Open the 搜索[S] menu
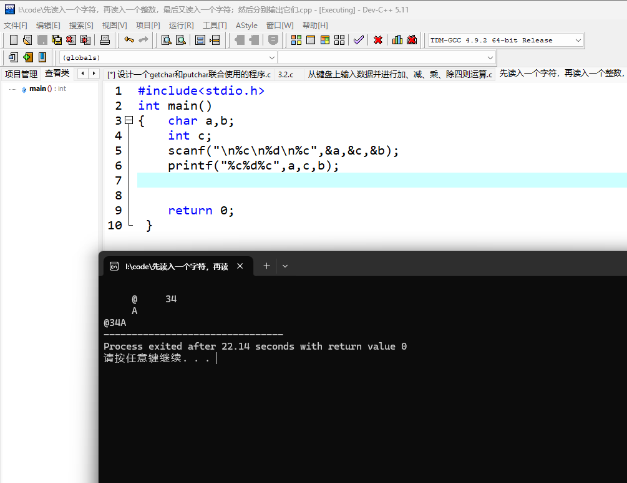This screenshot has height=483, width=627. pos(81,25)
